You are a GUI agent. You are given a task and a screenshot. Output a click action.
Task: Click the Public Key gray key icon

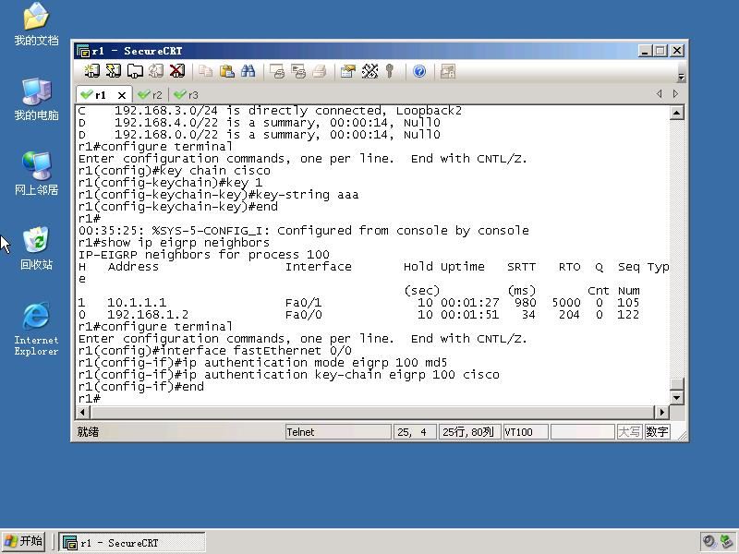tap(389, 71)
